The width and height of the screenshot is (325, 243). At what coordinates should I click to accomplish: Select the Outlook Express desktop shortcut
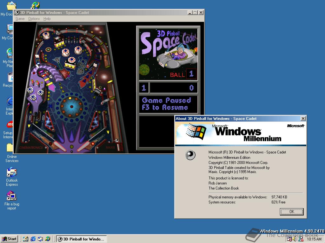coord(12,177)
